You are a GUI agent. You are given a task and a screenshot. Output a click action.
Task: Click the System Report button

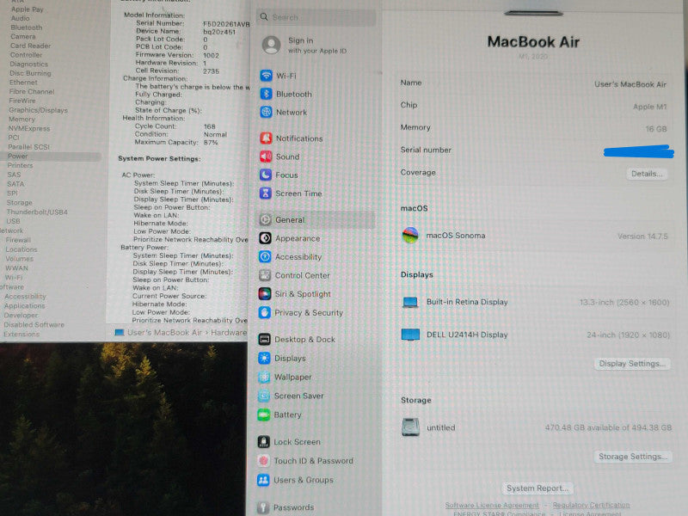coord(537,488)
